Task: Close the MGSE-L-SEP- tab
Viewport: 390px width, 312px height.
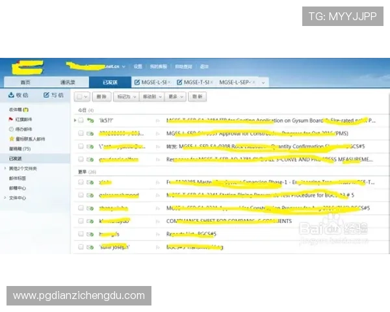Action: tap(253, 83)
